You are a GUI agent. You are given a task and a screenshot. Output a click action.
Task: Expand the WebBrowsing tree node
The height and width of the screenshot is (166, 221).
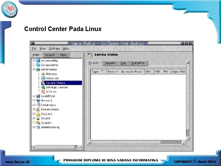pyautogui.click(x=34, y=127)
